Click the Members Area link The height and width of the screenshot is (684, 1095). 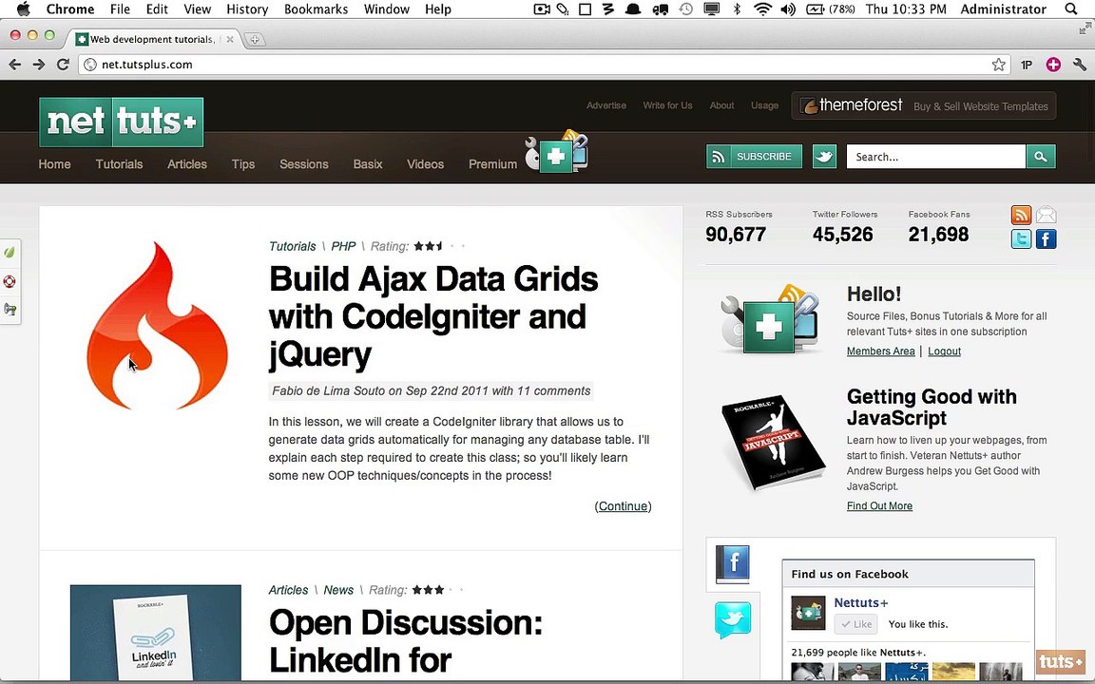[880, 351]
